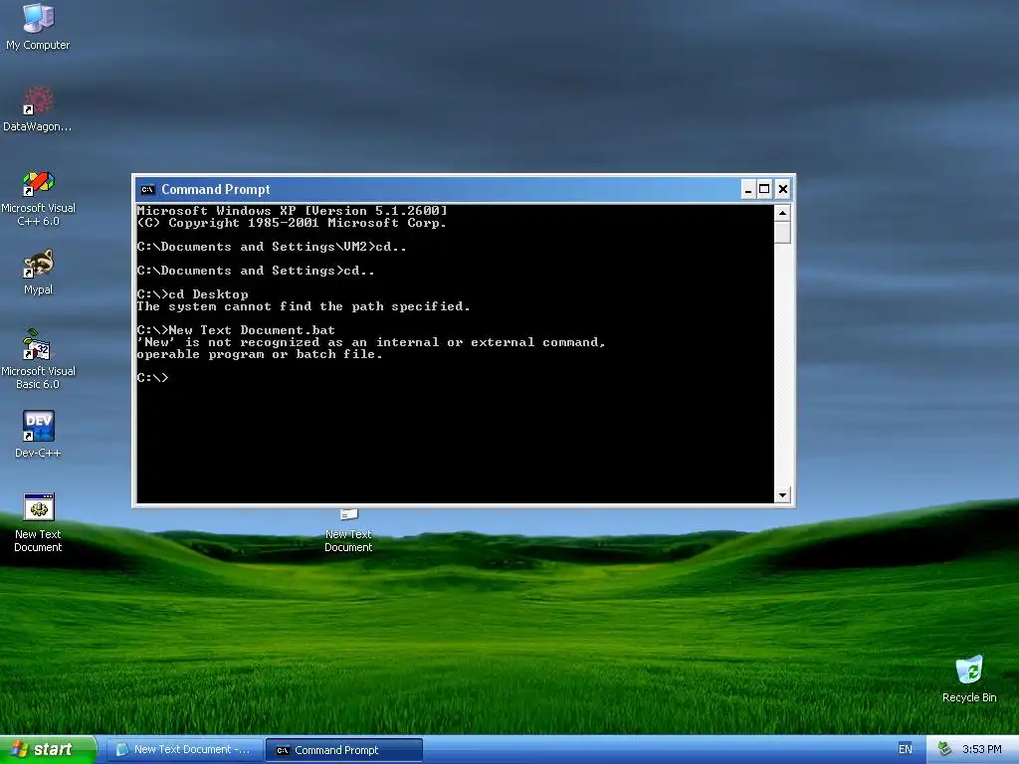
Task: Click the current C:\> prompt line
Action: coord(152,377)
